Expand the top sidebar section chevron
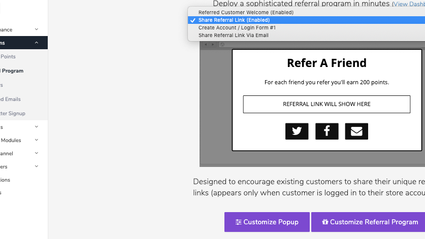This screenshot has height=239, width=425. click(x=37, y=29)
